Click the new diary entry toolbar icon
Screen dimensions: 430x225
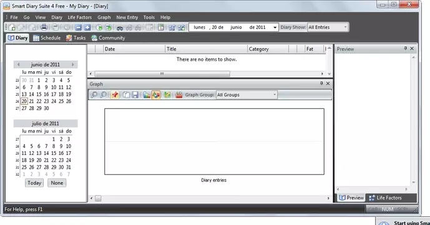pyautogui.click(x=12, y=27)
